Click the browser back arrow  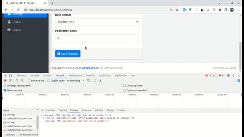pos(6,10)
